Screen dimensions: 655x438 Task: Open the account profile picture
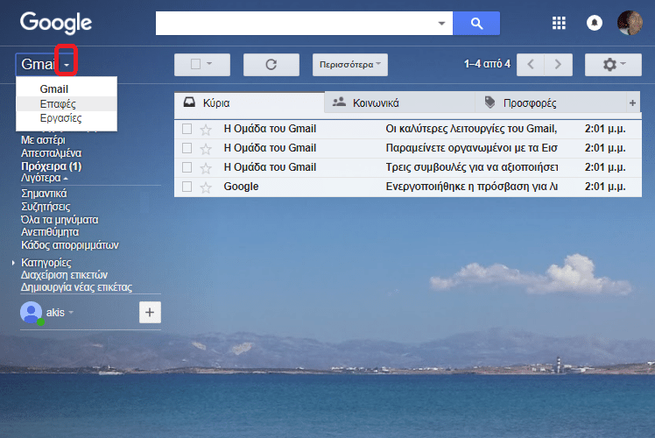[630, 23]
